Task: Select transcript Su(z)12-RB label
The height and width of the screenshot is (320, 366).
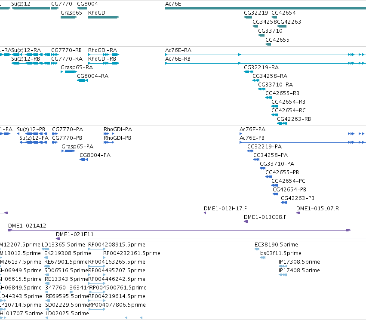Action: click(25, 59)
